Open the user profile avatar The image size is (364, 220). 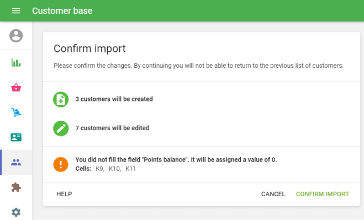click(16, 36)
